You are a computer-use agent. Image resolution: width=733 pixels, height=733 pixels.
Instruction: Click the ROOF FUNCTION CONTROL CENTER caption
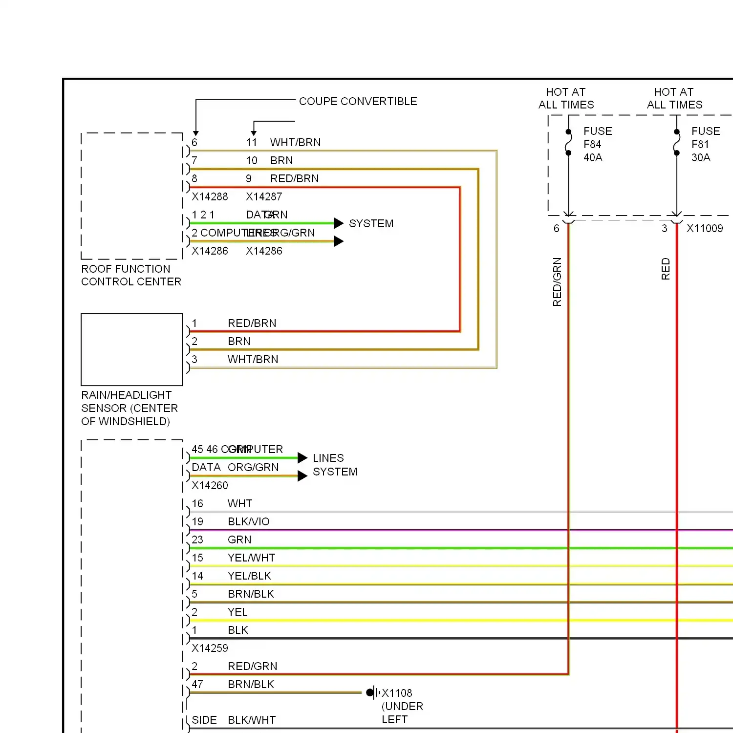pos(131,275)
